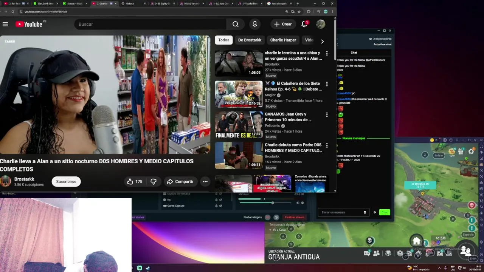Screen dimensions: 484x272
Task: Click the game settings gear icon
Action: [471, 151]
